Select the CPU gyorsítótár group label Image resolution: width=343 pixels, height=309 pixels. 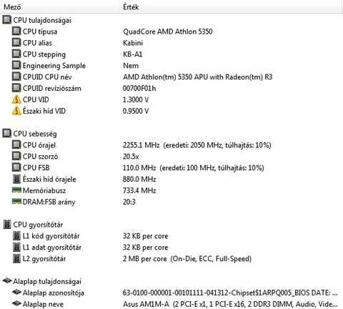38,225
